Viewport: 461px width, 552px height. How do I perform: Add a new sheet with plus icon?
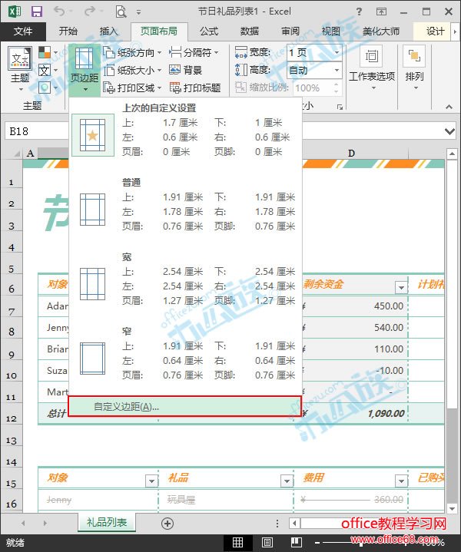(x=167, y=524)
